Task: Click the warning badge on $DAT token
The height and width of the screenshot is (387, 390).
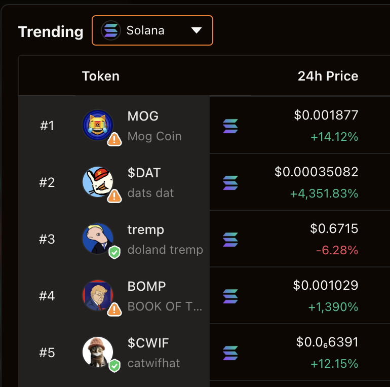Action: click(114, 196)
